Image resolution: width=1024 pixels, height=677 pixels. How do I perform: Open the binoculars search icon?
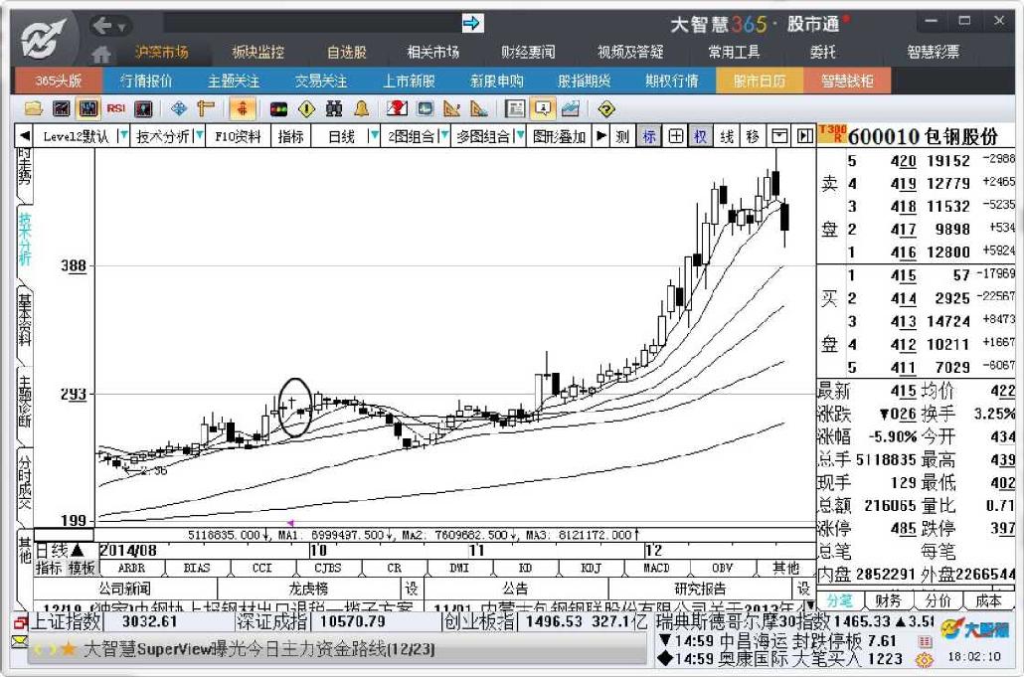(334, 108)
